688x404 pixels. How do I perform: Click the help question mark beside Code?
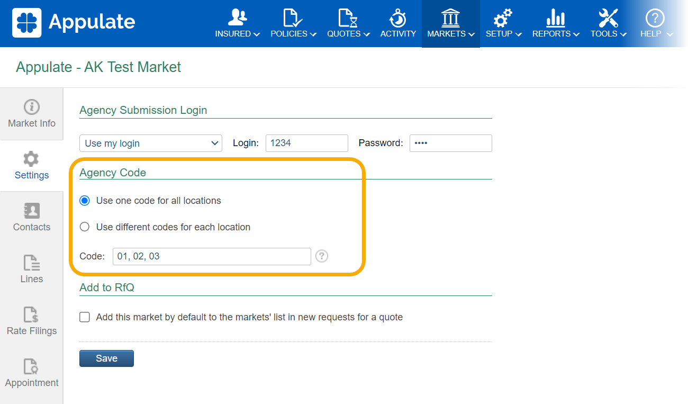click(322, 256)
